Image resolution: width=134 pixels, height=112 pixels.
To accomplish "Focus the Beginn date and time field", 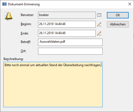I will (67, 24).
